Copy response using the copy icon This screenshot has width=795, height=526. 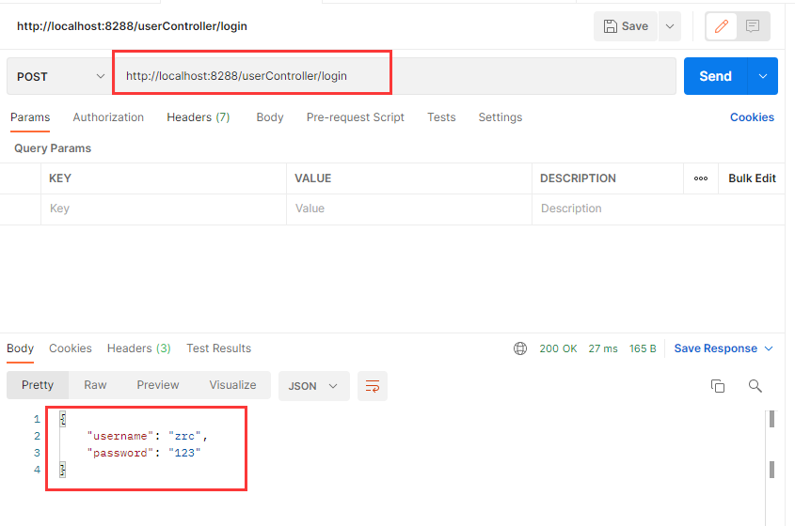pos(718,386)
